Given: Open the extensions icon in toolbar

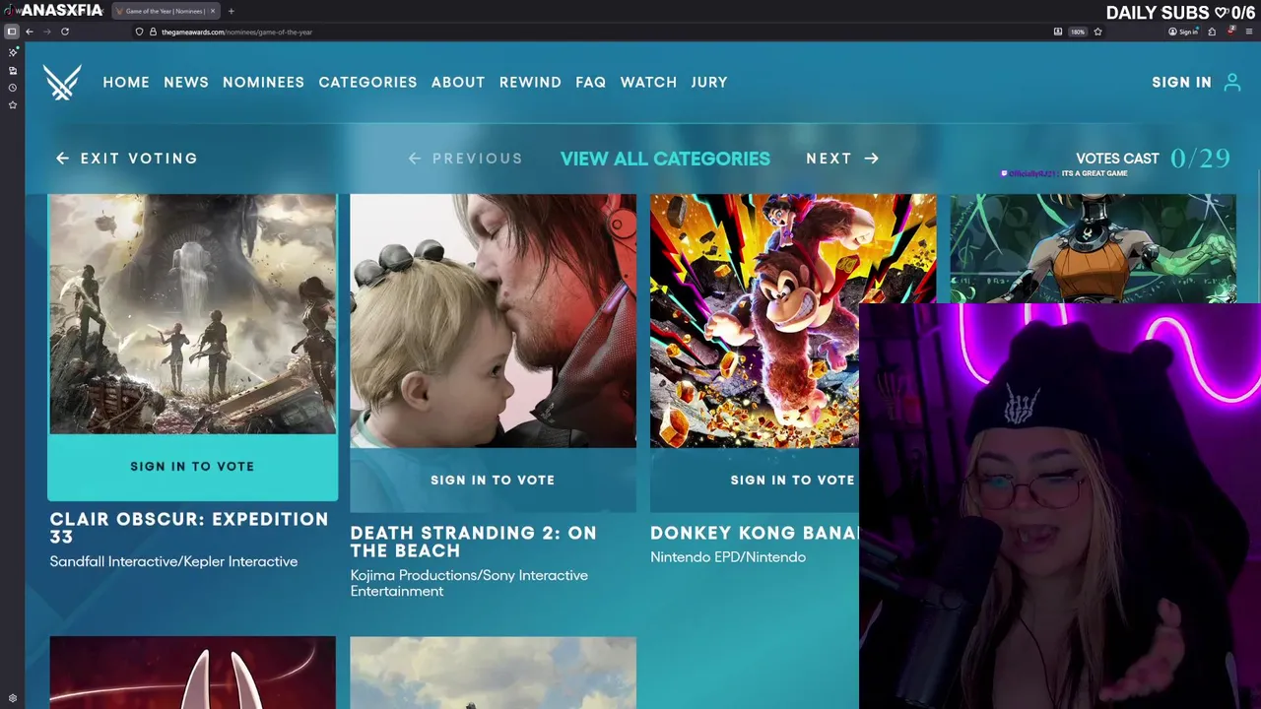Looking at the screenshot, I should [x=1212, y=32].
